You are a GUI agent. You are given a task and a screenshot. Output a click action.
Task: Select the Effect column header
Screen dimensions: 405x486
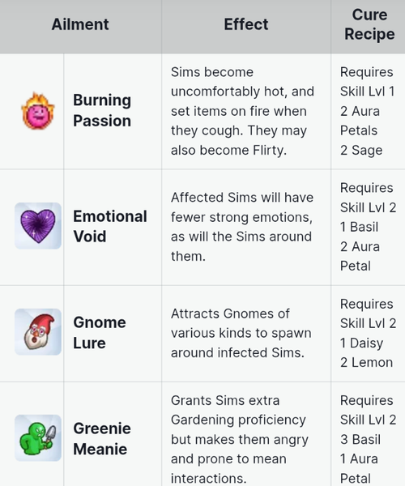point(246,24)
